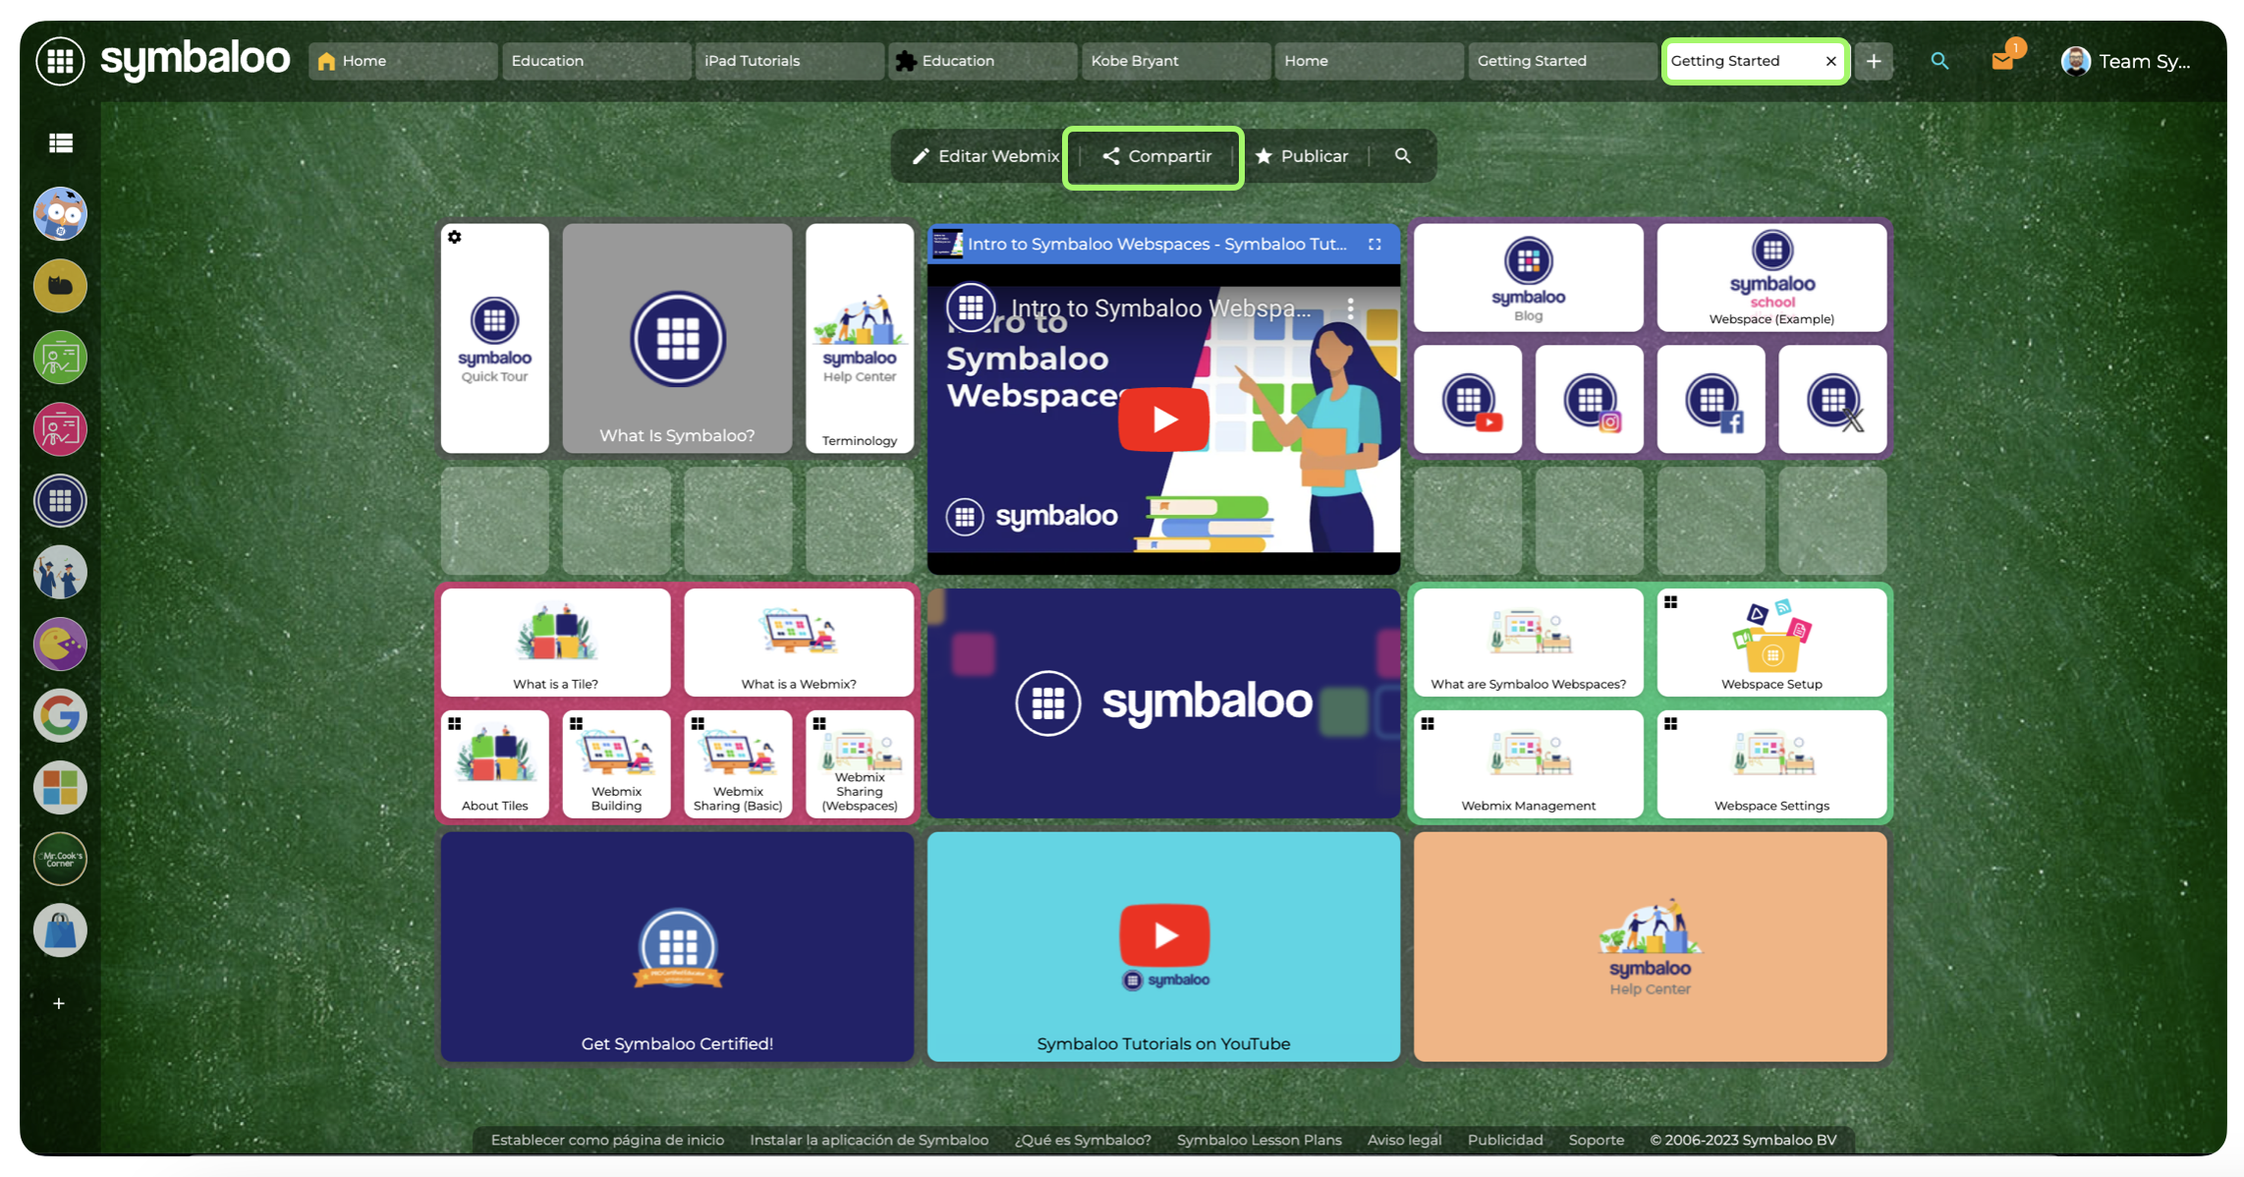Open What are Symbaloo Webspaces? tile
The image size is (2244, 1177).
[1529, 643]
